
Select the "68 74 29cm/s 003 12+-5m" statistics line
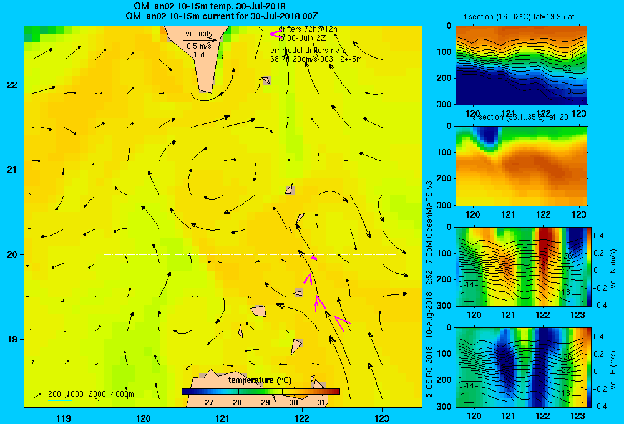[316, 59]
